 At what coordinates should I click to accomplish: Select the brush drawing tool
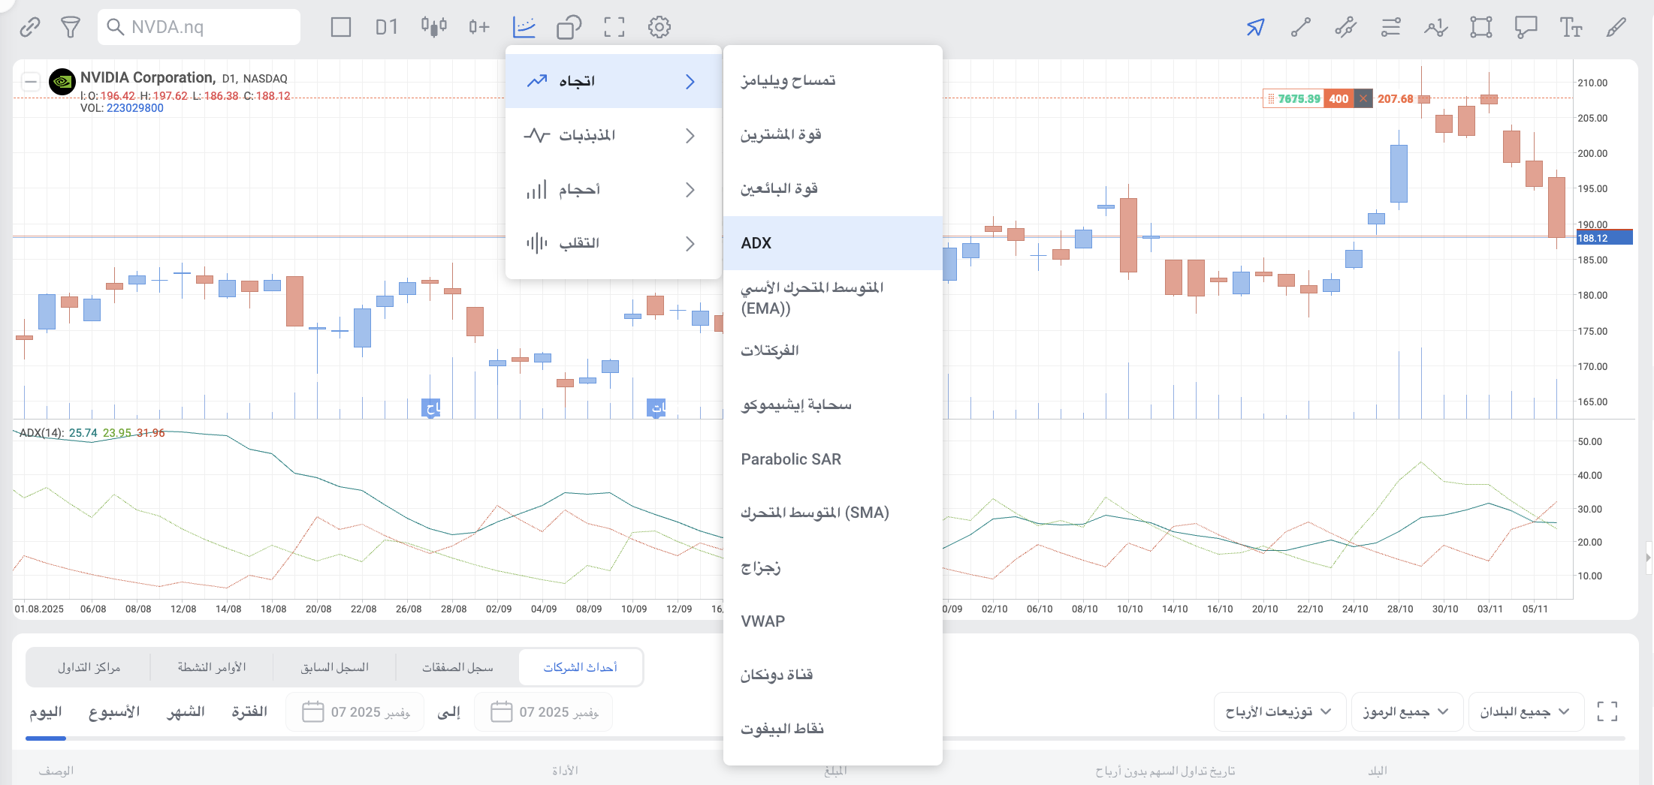pyautogui.click(x=1616, y=28)
